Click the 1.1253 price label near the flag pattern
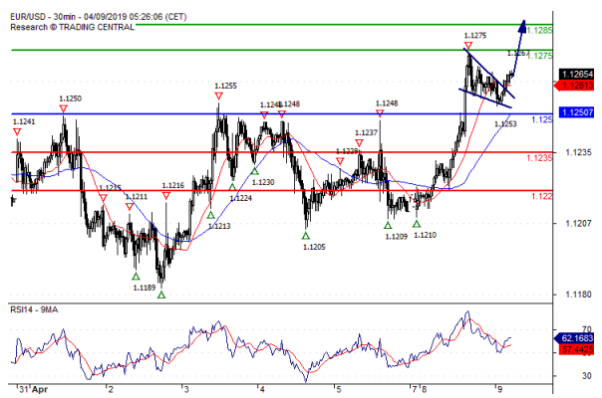The image size is (602, 398). [x=506, y=123]
